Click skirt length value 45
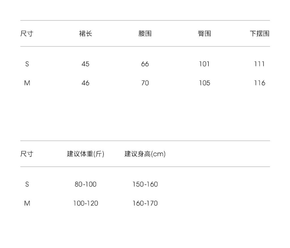The image size is (290, 248). (85, 64)
